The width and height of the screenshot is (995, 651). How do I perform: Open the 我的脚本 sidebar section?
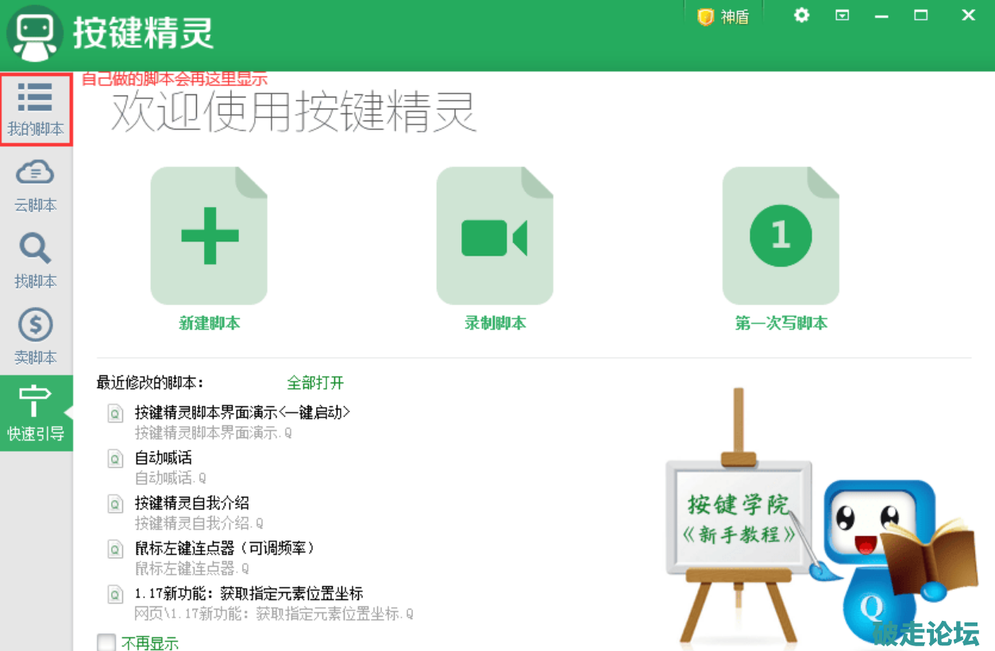coord(36,109)
